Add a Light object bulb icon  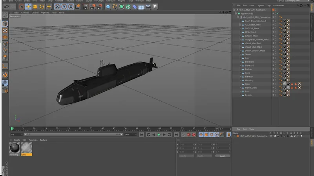click(155, 7)
